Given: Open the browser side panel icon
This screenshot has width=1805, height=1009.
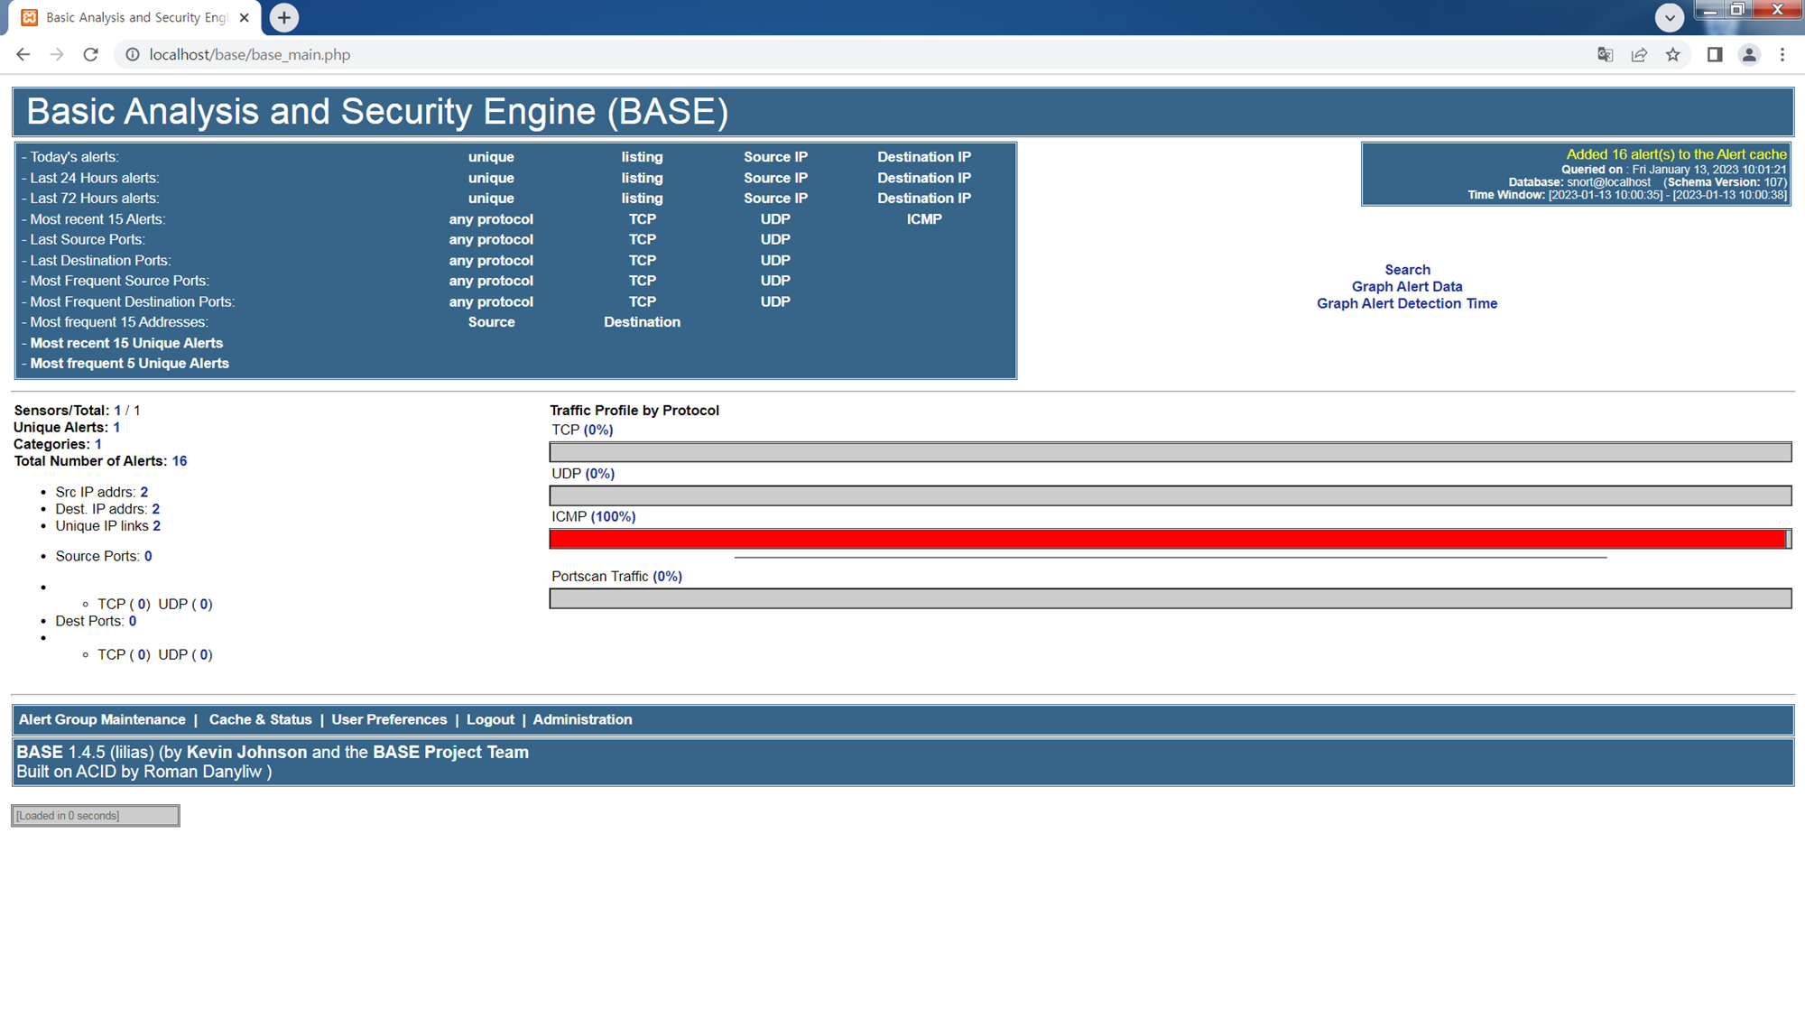Looking at the screenshot, I should point(1715,55).
